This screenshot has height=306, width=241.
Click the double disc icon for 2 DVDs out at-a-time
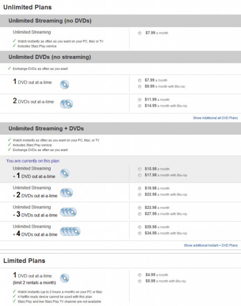click(66, 104)
